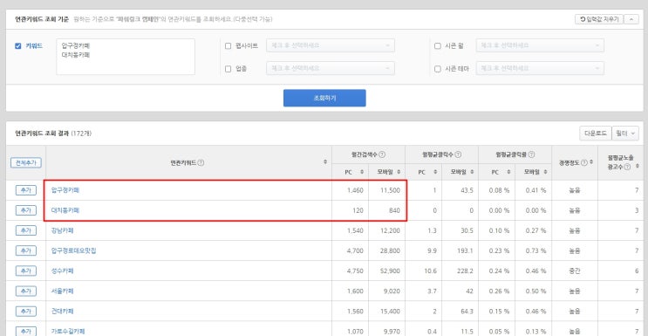Sort table by 연관키워드 column arrow
The image size is (648, 336).
[325, 162]
